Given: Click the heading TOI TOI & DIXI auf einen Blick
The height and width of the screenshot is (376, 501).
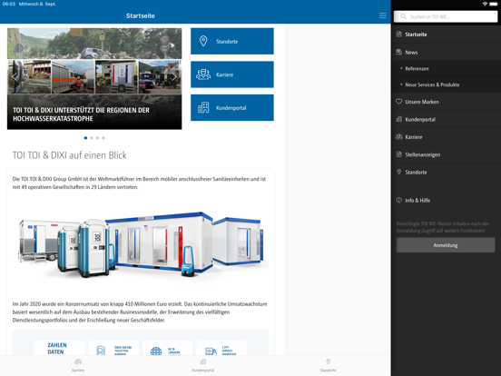Looking at the screenshot, I should click(69, 155).
